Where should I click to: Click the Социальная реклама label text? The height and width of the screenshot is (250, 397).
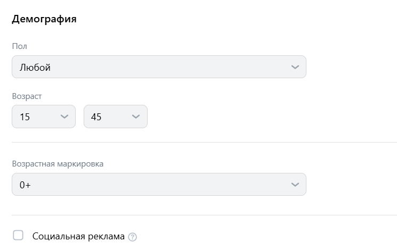click(x=78, y=236)
